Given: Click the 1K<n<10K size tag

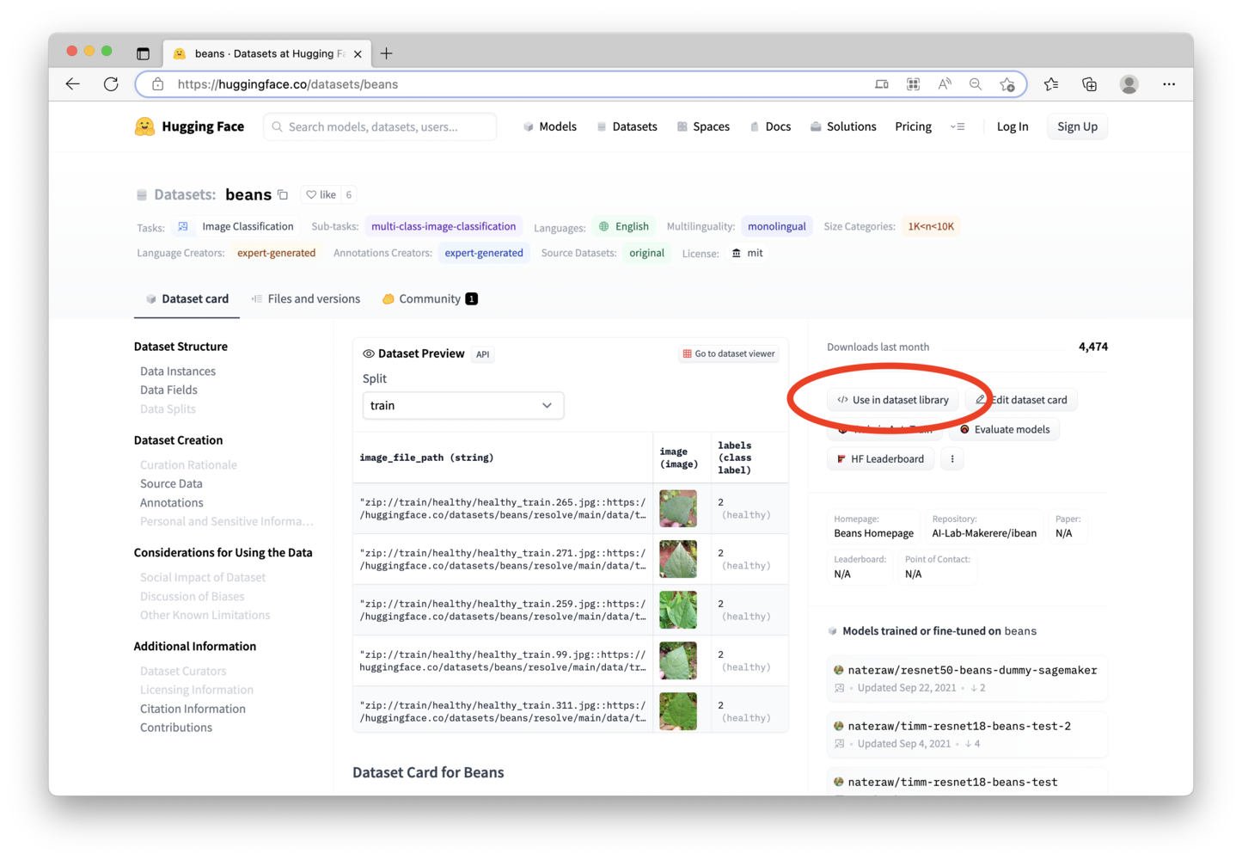Looking at the screenshot, I should (x=931, y=227).
